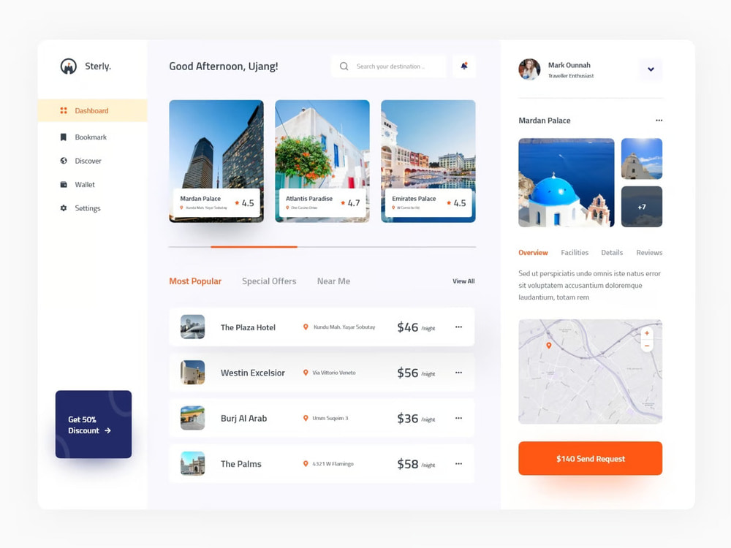Click Get 50% Discount banner
The height and width of the screenshot is (548, 731).
[94, 425]
